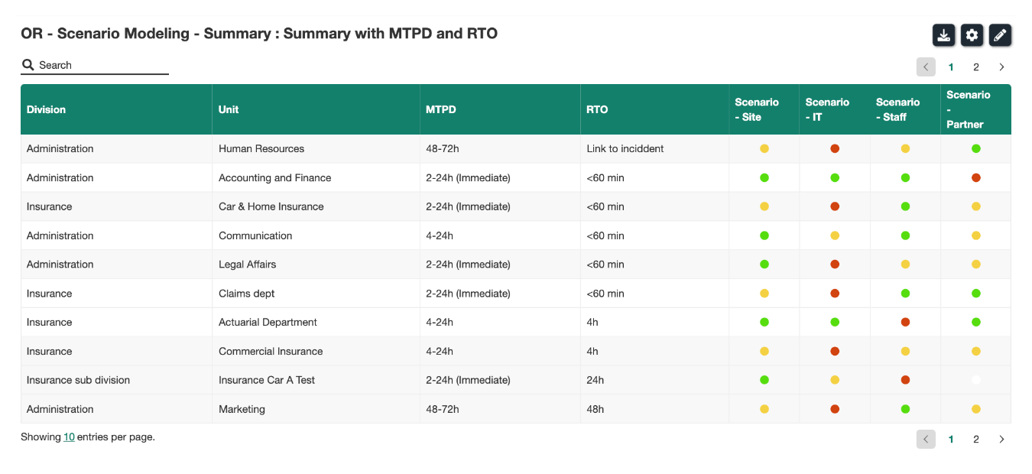The width and height of the screenshot is (1032, 474).
Task: Select the Claims dept unit cell
Action: pyautogui.click(x=316, y=293)
